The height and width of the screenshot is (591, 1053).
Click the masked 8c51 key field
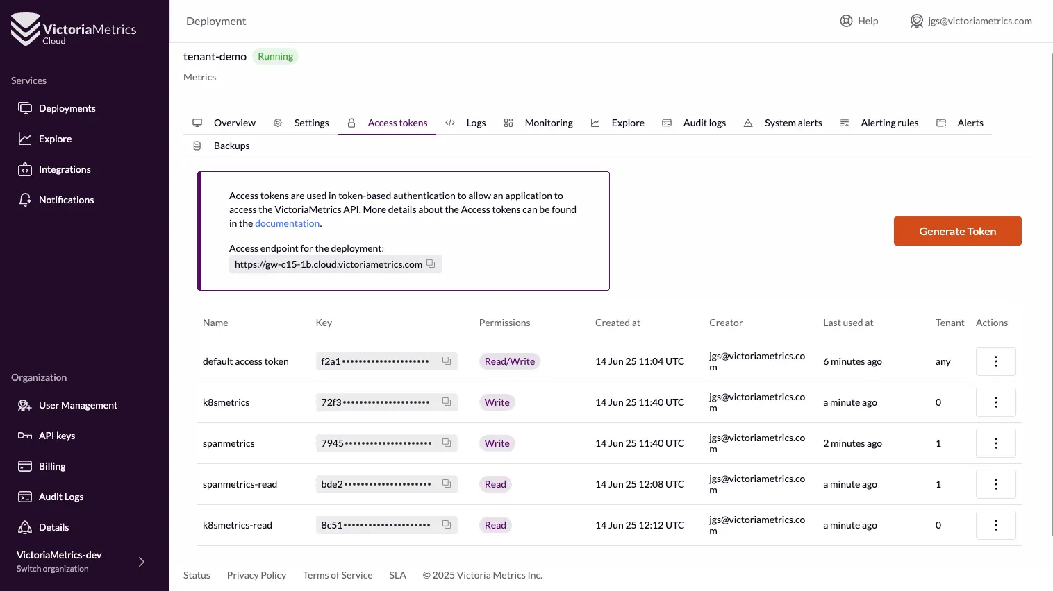tap(387, 525)
